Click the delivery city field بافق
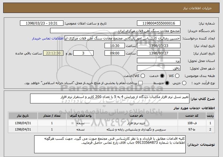The image size is (223, 157). (x=159, y=68)
